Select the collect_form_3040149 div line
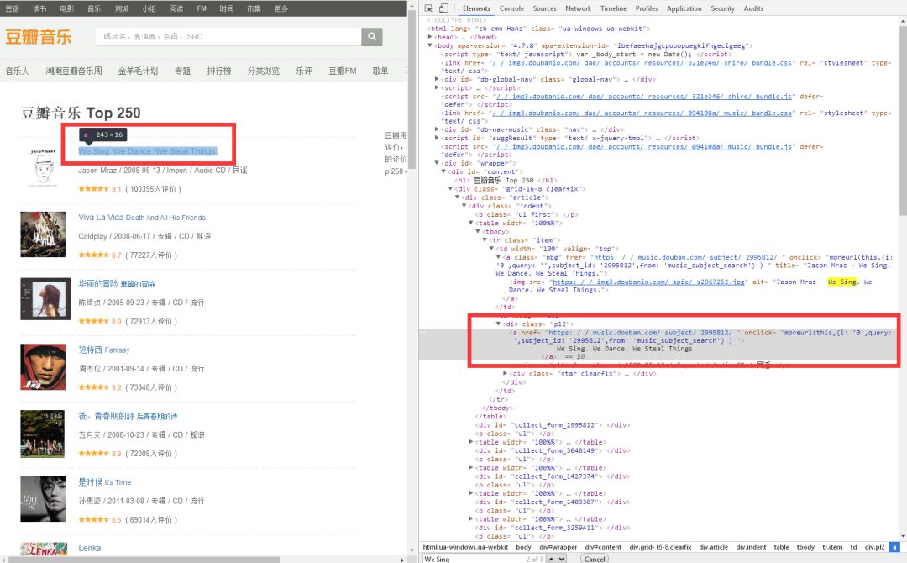Image resolution: width=907 pixels, height=563 pixels. pos(552,450)
